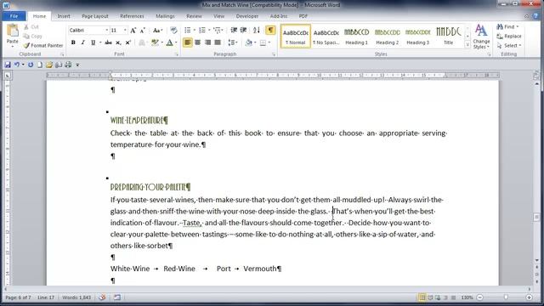Click the Print Preview icon
The width and height of the screenshot is (544, 306).
click(68, 65)
